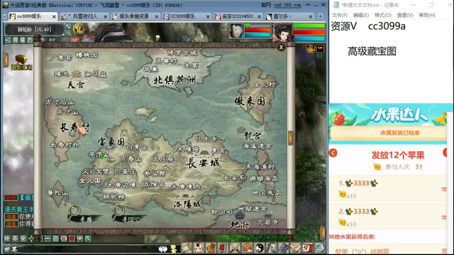Select 五庄观 on the world map

(163, 159)
